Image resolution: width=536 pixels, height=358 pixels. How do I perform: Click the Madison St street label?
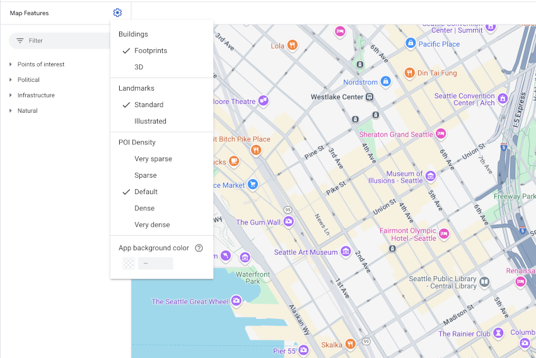coord(458,315)
